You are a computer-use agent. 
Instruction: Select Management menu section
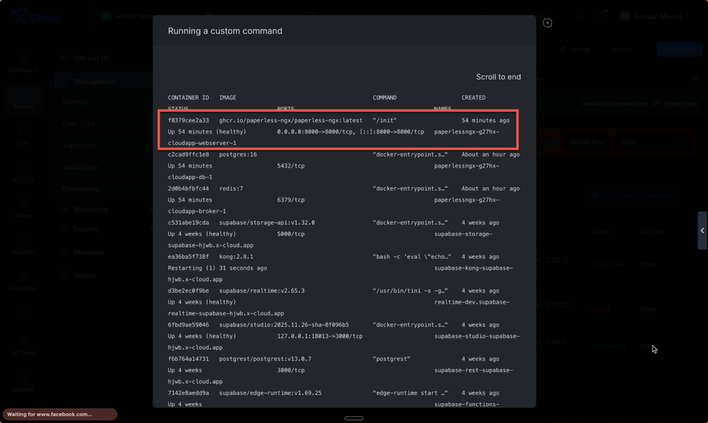tap(95, 82)
